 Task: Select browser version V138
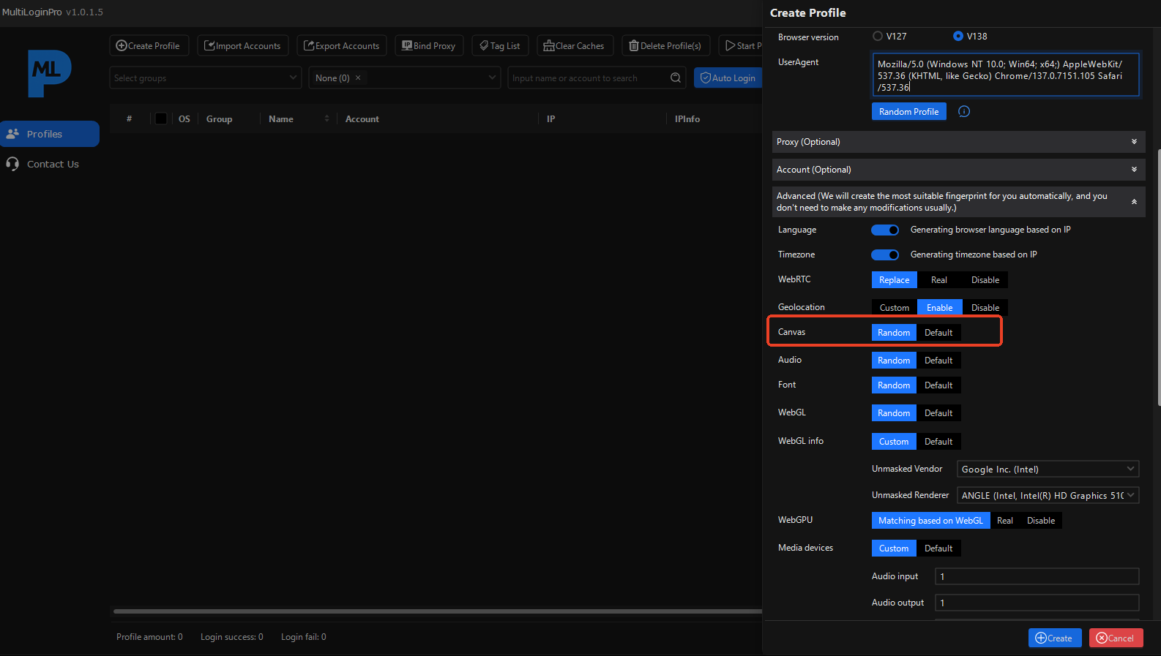pos(958,36)
